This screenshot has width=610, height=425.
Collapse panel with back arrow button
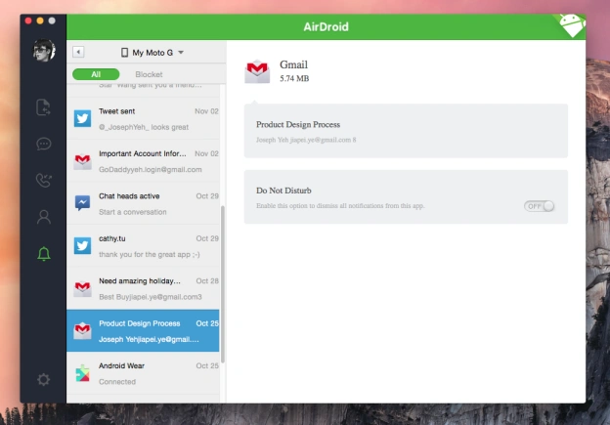tap(78, 52)
